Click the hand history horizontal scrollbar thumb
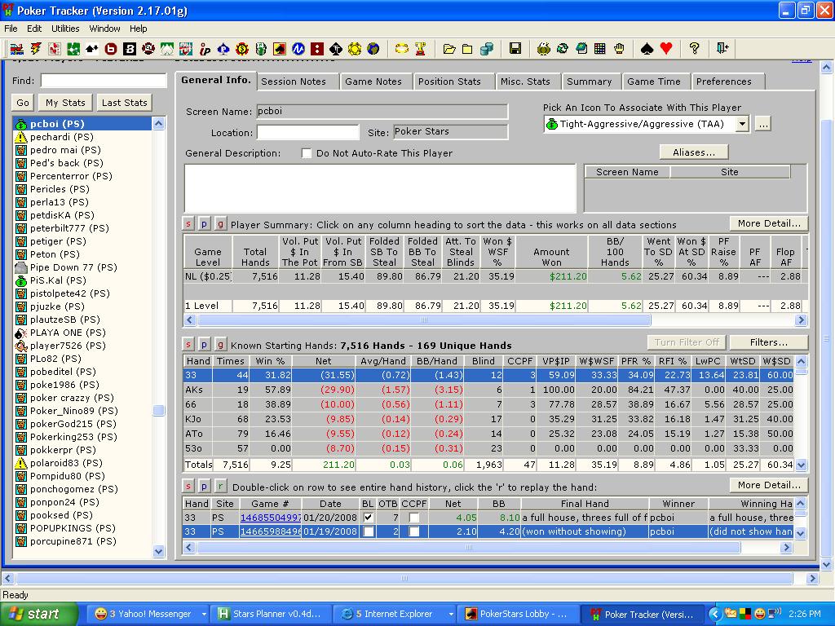This screenshot has width=835, height=626. (x=468, y=547)
